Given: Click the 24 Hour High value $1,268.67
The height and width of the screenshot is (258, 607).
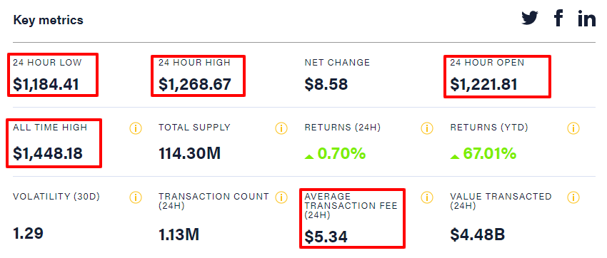Looking at the screenshot, I should [x=195, y=85].
